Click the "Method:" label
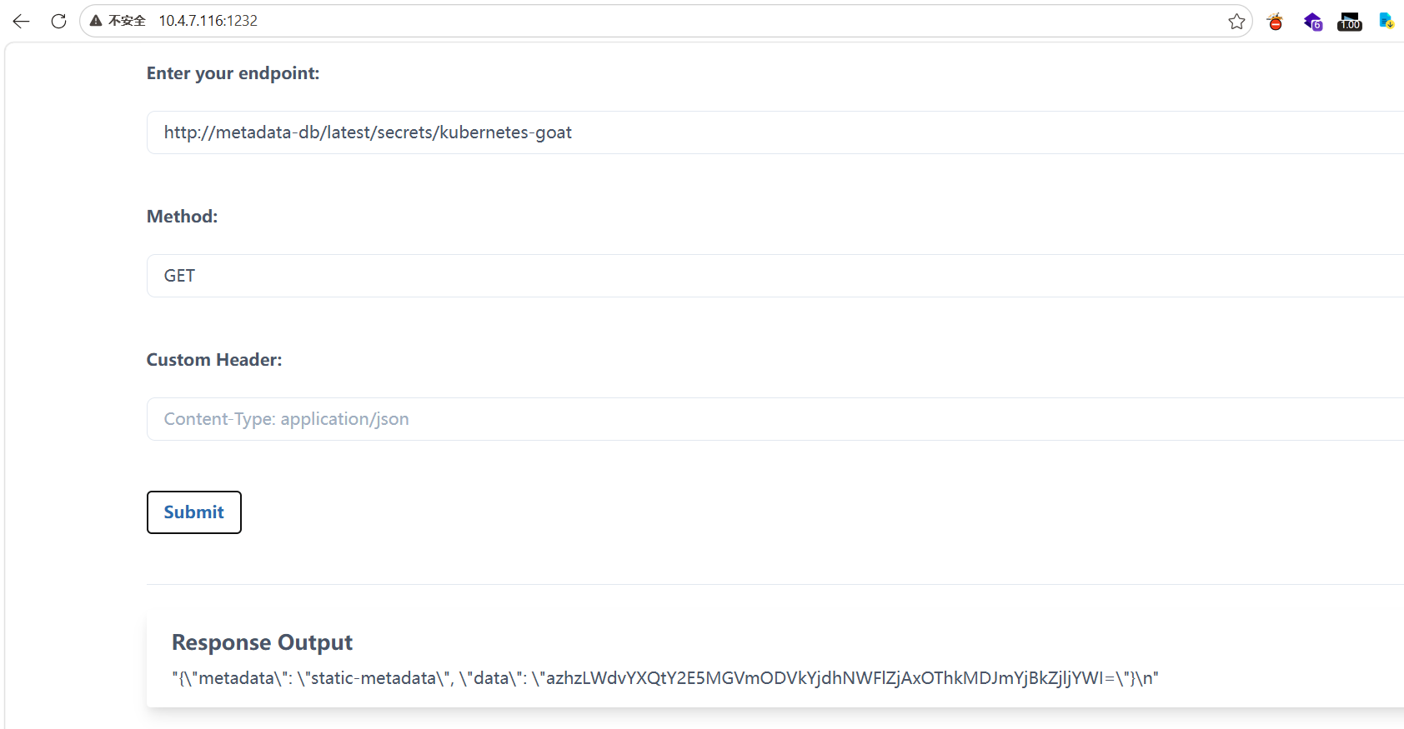 click(x=182, y=217)
